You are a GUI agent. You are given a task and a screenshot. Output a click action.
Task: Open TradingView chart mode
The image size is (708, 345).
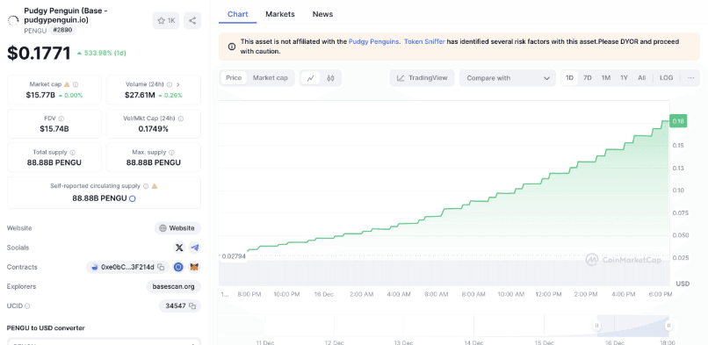pyautogui.click(x=423, y=78)
